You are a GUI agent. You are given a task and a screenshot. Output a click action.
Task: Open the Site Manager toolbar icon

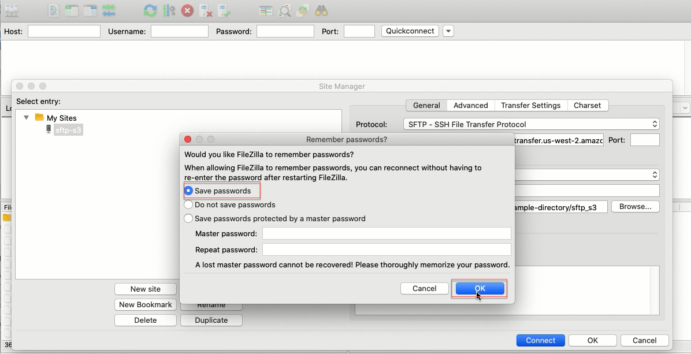click(x=12, y=10)
